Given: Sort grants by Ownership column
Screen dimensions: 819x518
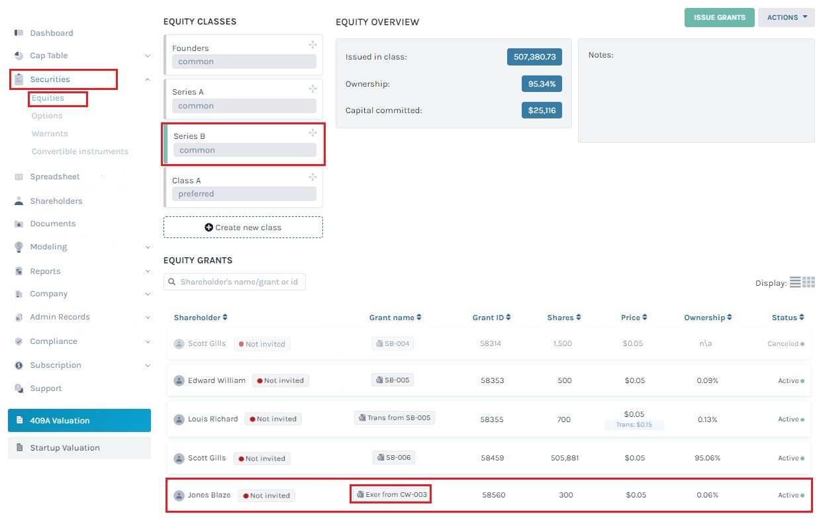Looking at the screenshot, I should pyautogui.click(x=708, y=318).
